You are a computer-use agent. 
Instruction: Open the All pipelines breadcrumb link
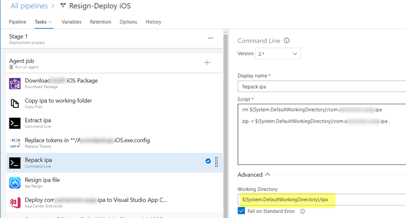click(x=29, y=6)
